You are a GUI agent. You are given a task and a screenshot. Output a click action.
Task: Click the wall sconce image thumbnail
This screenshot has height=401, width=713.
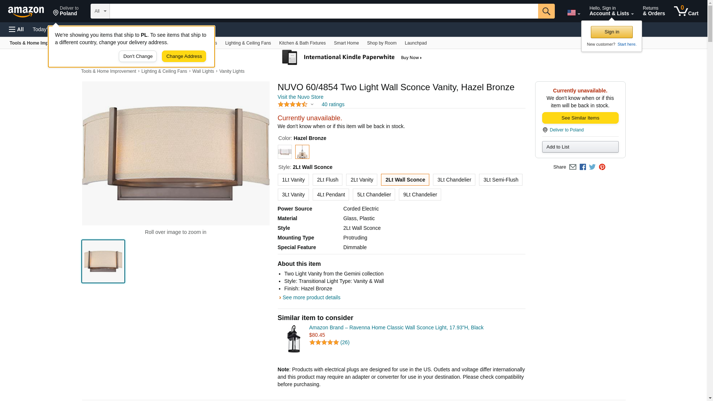click(x=103, y=261)
